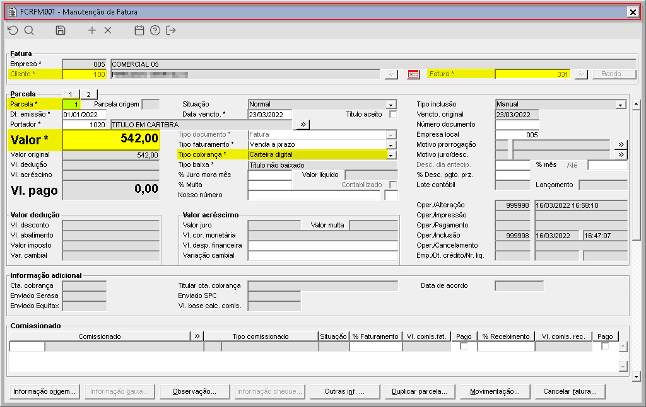Click the Informação cheque... button
This screenshot has width=646, height=407.
pos(269,391)
